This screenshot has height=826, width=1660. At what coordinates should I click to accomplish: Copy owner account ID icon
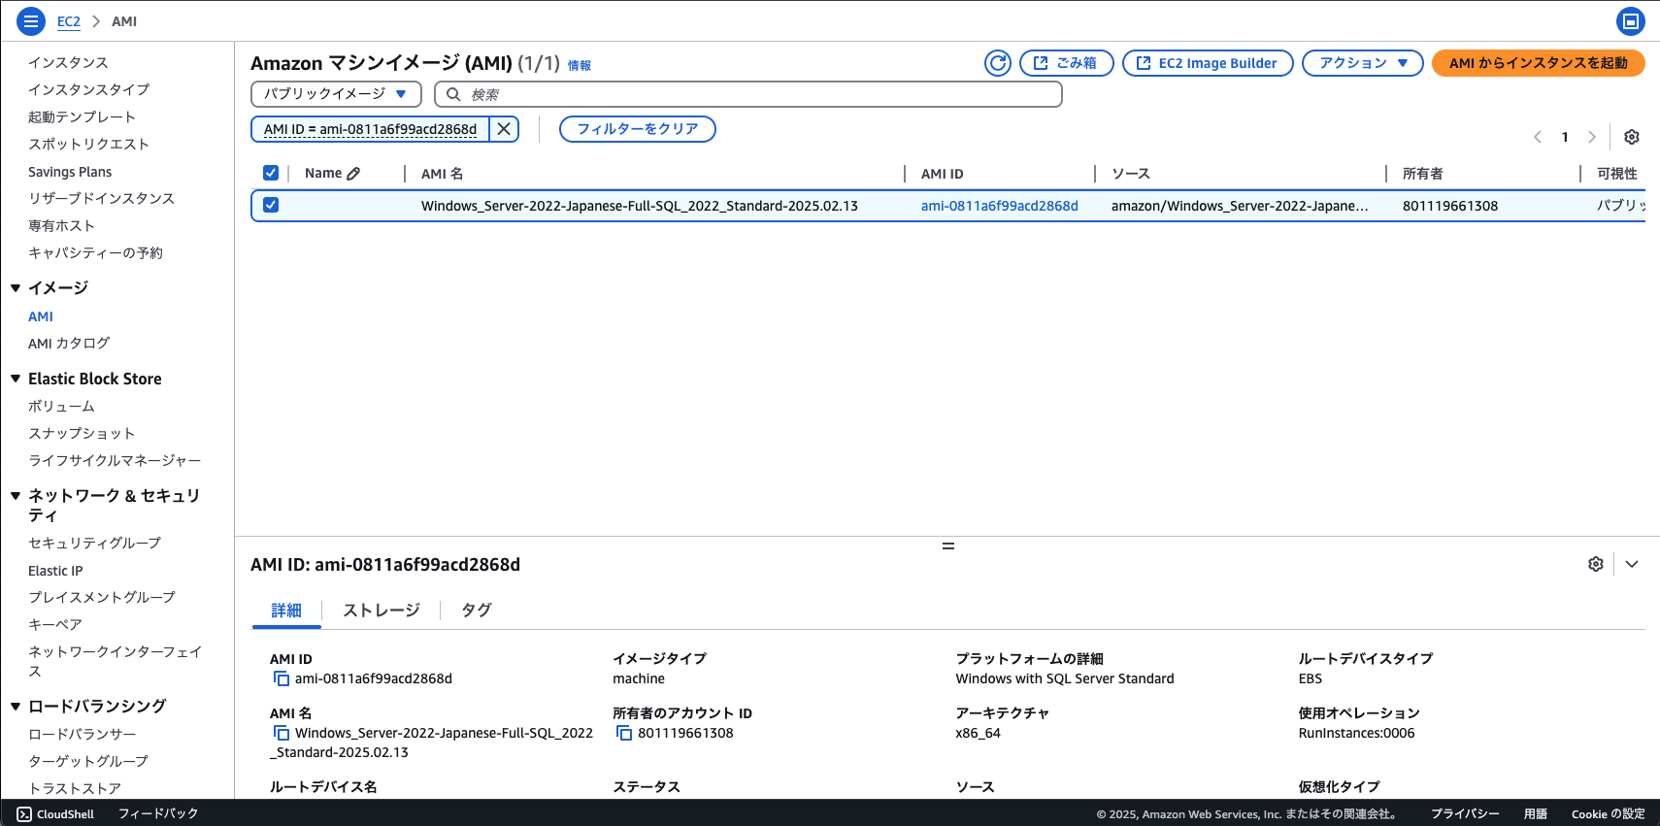624,733
